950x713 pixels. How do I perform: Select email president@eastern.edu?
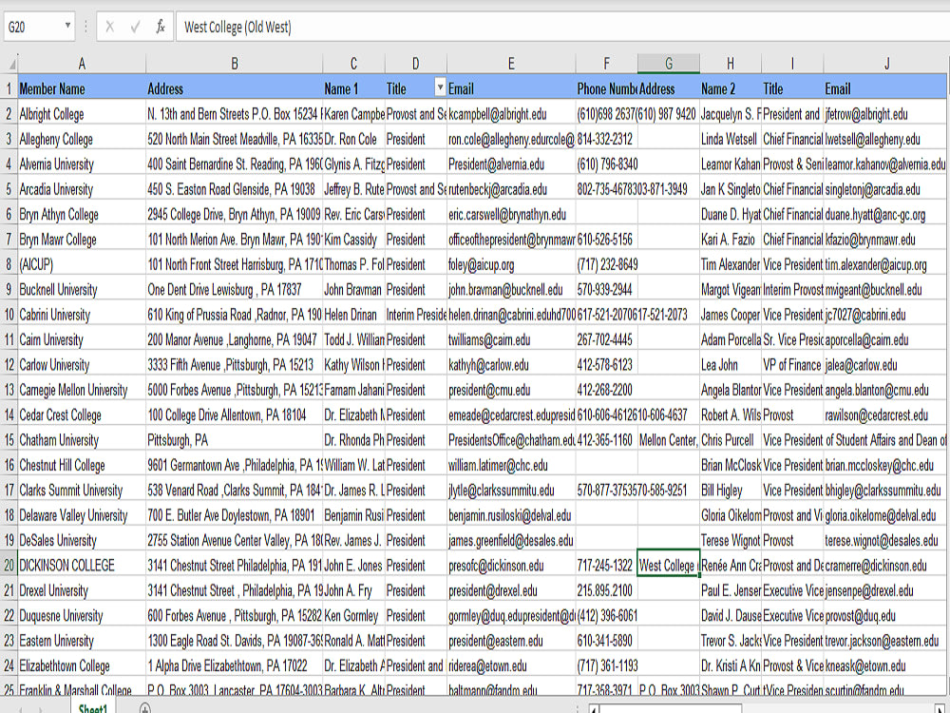pyautogui.click(x=511, y=640)
